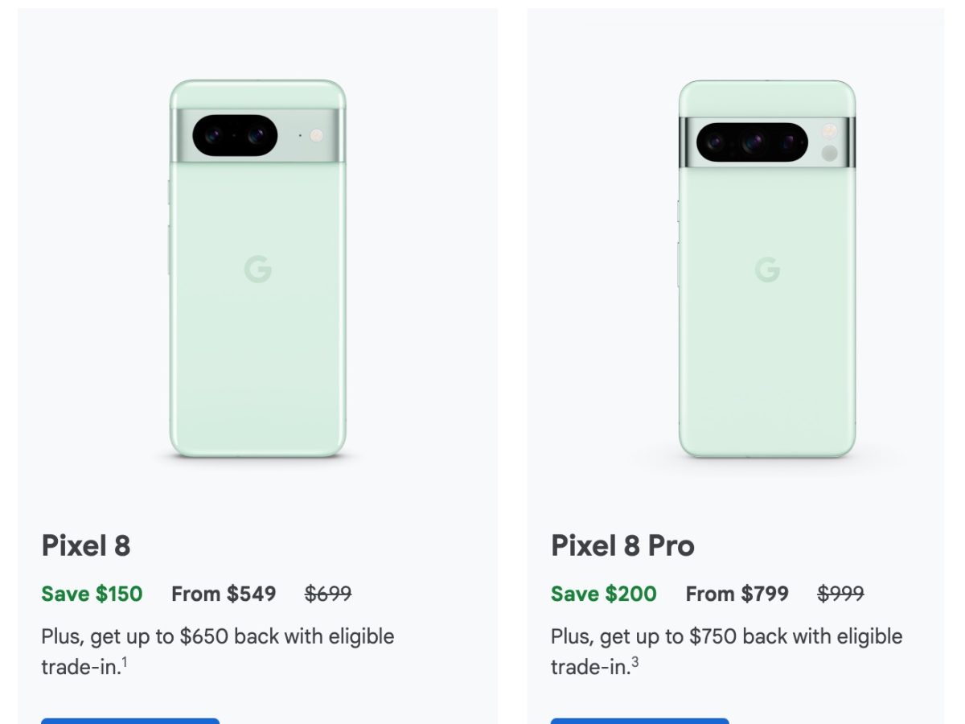Click the Pixel 8 Pro triple camera lens
965x724 pixels.
[x=751, y=142]
